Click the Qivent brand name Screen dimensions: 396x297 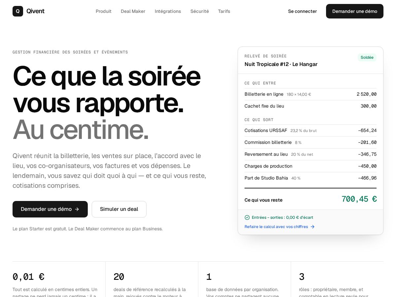(35, 11)
